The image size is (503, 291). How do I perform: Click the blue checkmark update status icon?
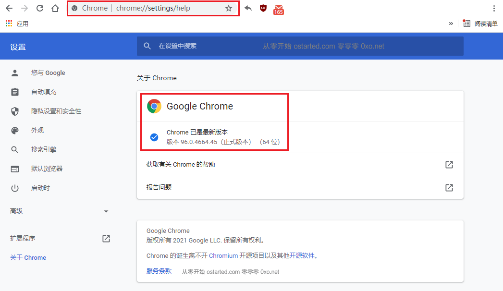pyautogui.click(x=154, y=137)
